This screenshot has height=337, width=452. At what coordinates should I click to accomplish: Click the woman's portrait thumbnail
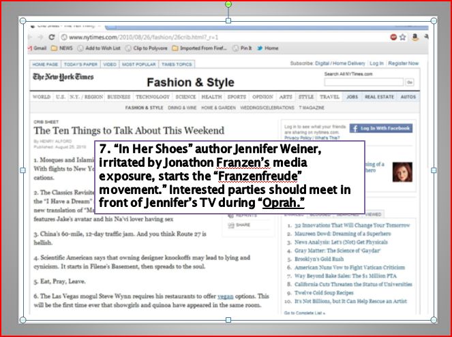click(402, 172)
